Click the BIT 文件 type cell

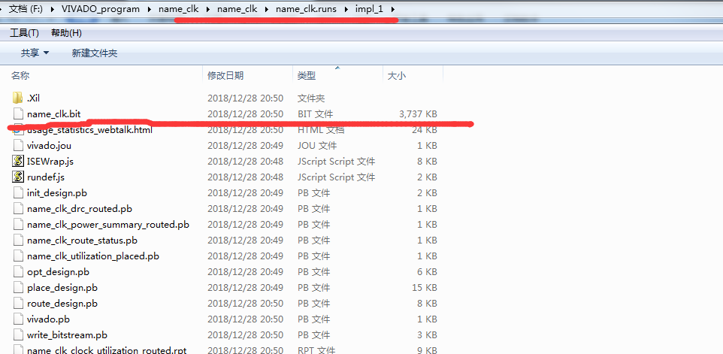pos(316,113)
